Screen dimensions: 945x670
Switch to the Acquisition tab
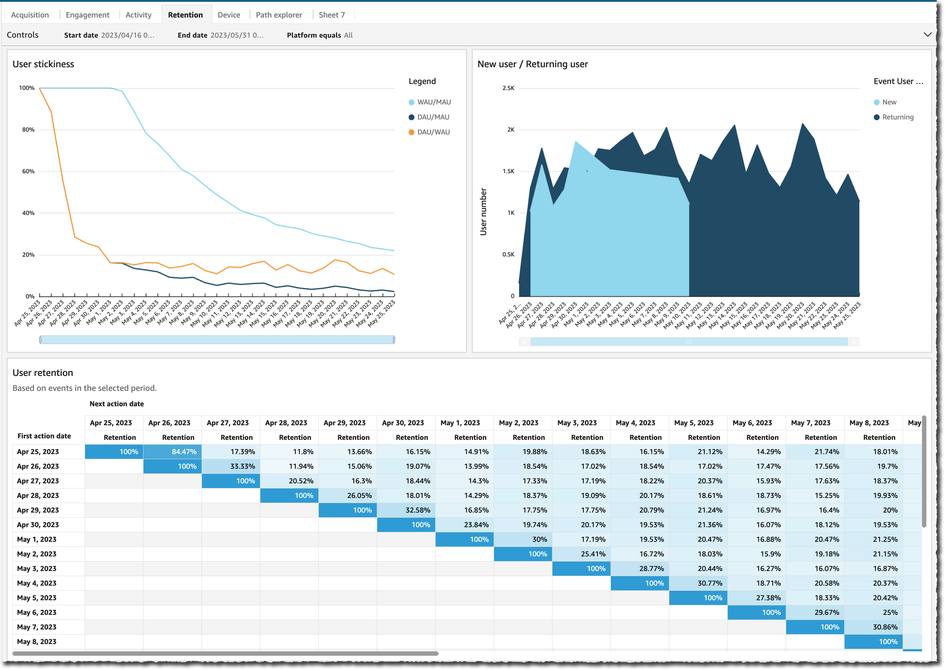coord(30,15)
